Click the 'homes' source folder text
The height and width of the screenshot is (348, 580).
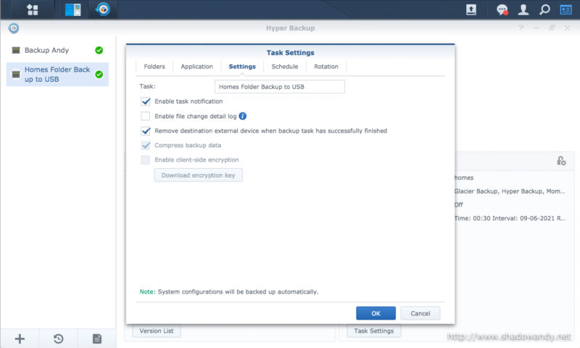[x=464, y=178]
